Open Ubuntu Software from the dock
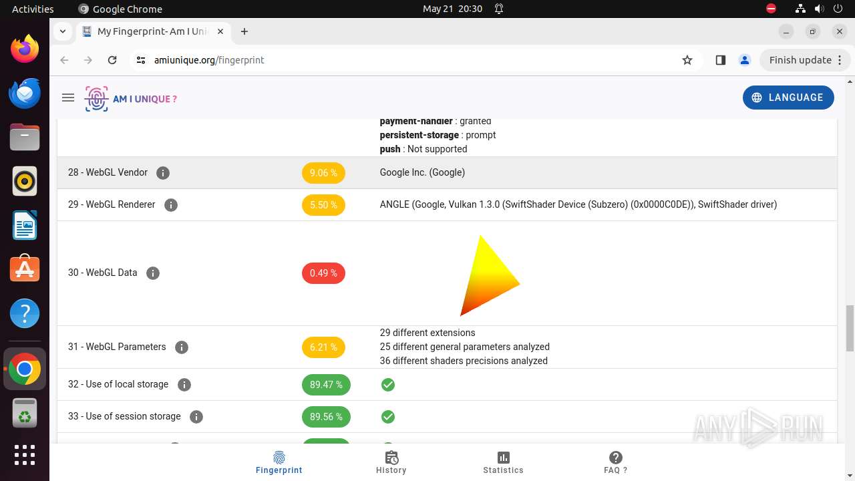This screenshot has height=481, width=855. coord(25,269)
